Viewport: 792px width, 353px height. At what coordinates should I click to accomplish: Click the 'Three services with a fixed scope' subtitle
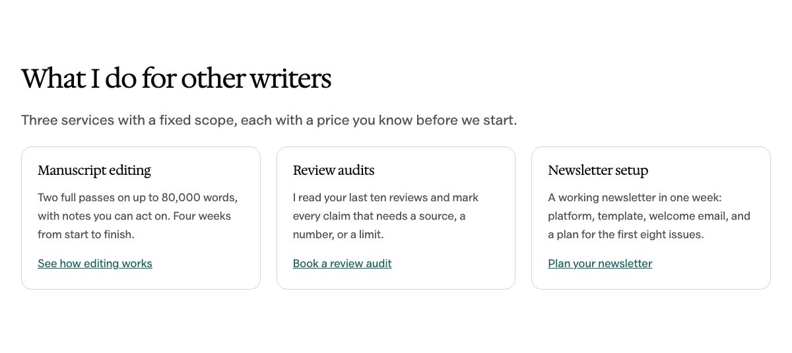269,121
